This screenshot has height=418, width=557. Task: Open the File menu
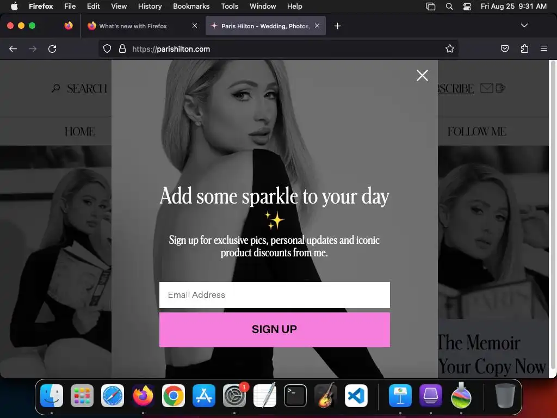click(x=70, y=6)
